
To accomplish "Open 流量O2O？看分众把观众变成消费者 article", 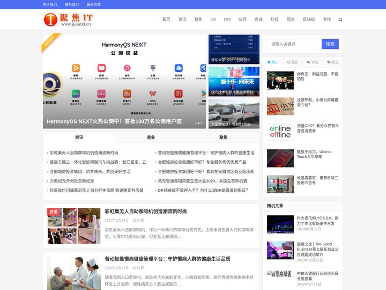I will pyautogui.click(x=317, y=128).
